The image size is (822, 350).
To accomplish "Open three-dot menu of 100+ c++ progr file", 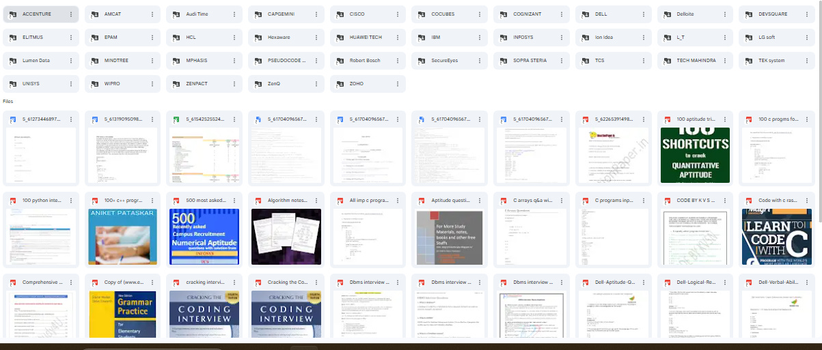I will point(152,201).
